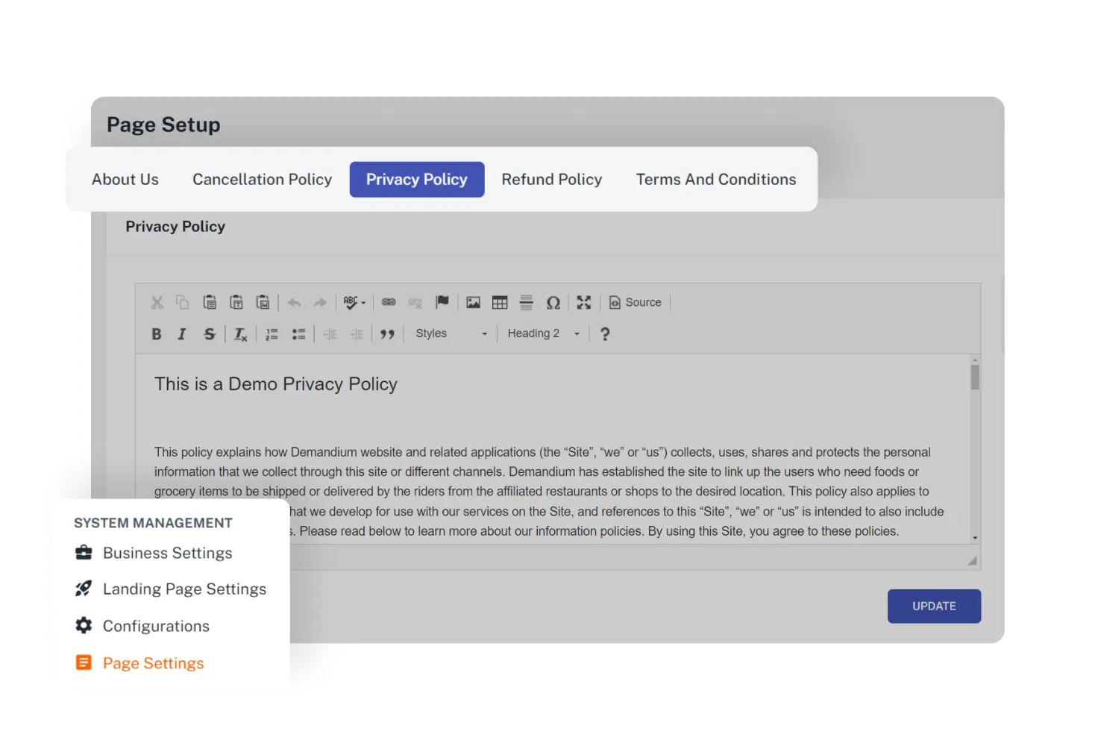Click the Increase Indent icon
1095x740 pixels.
click(357, 334)
